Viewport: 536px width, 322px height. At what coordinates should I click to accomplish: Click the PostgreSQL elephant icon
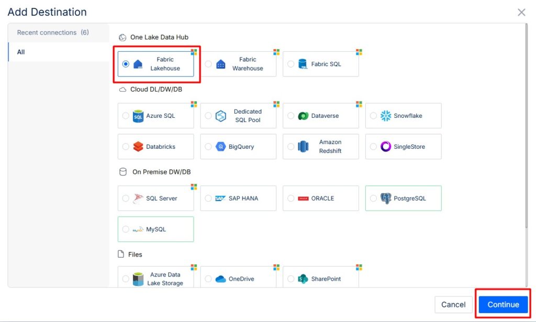(386, 198)
